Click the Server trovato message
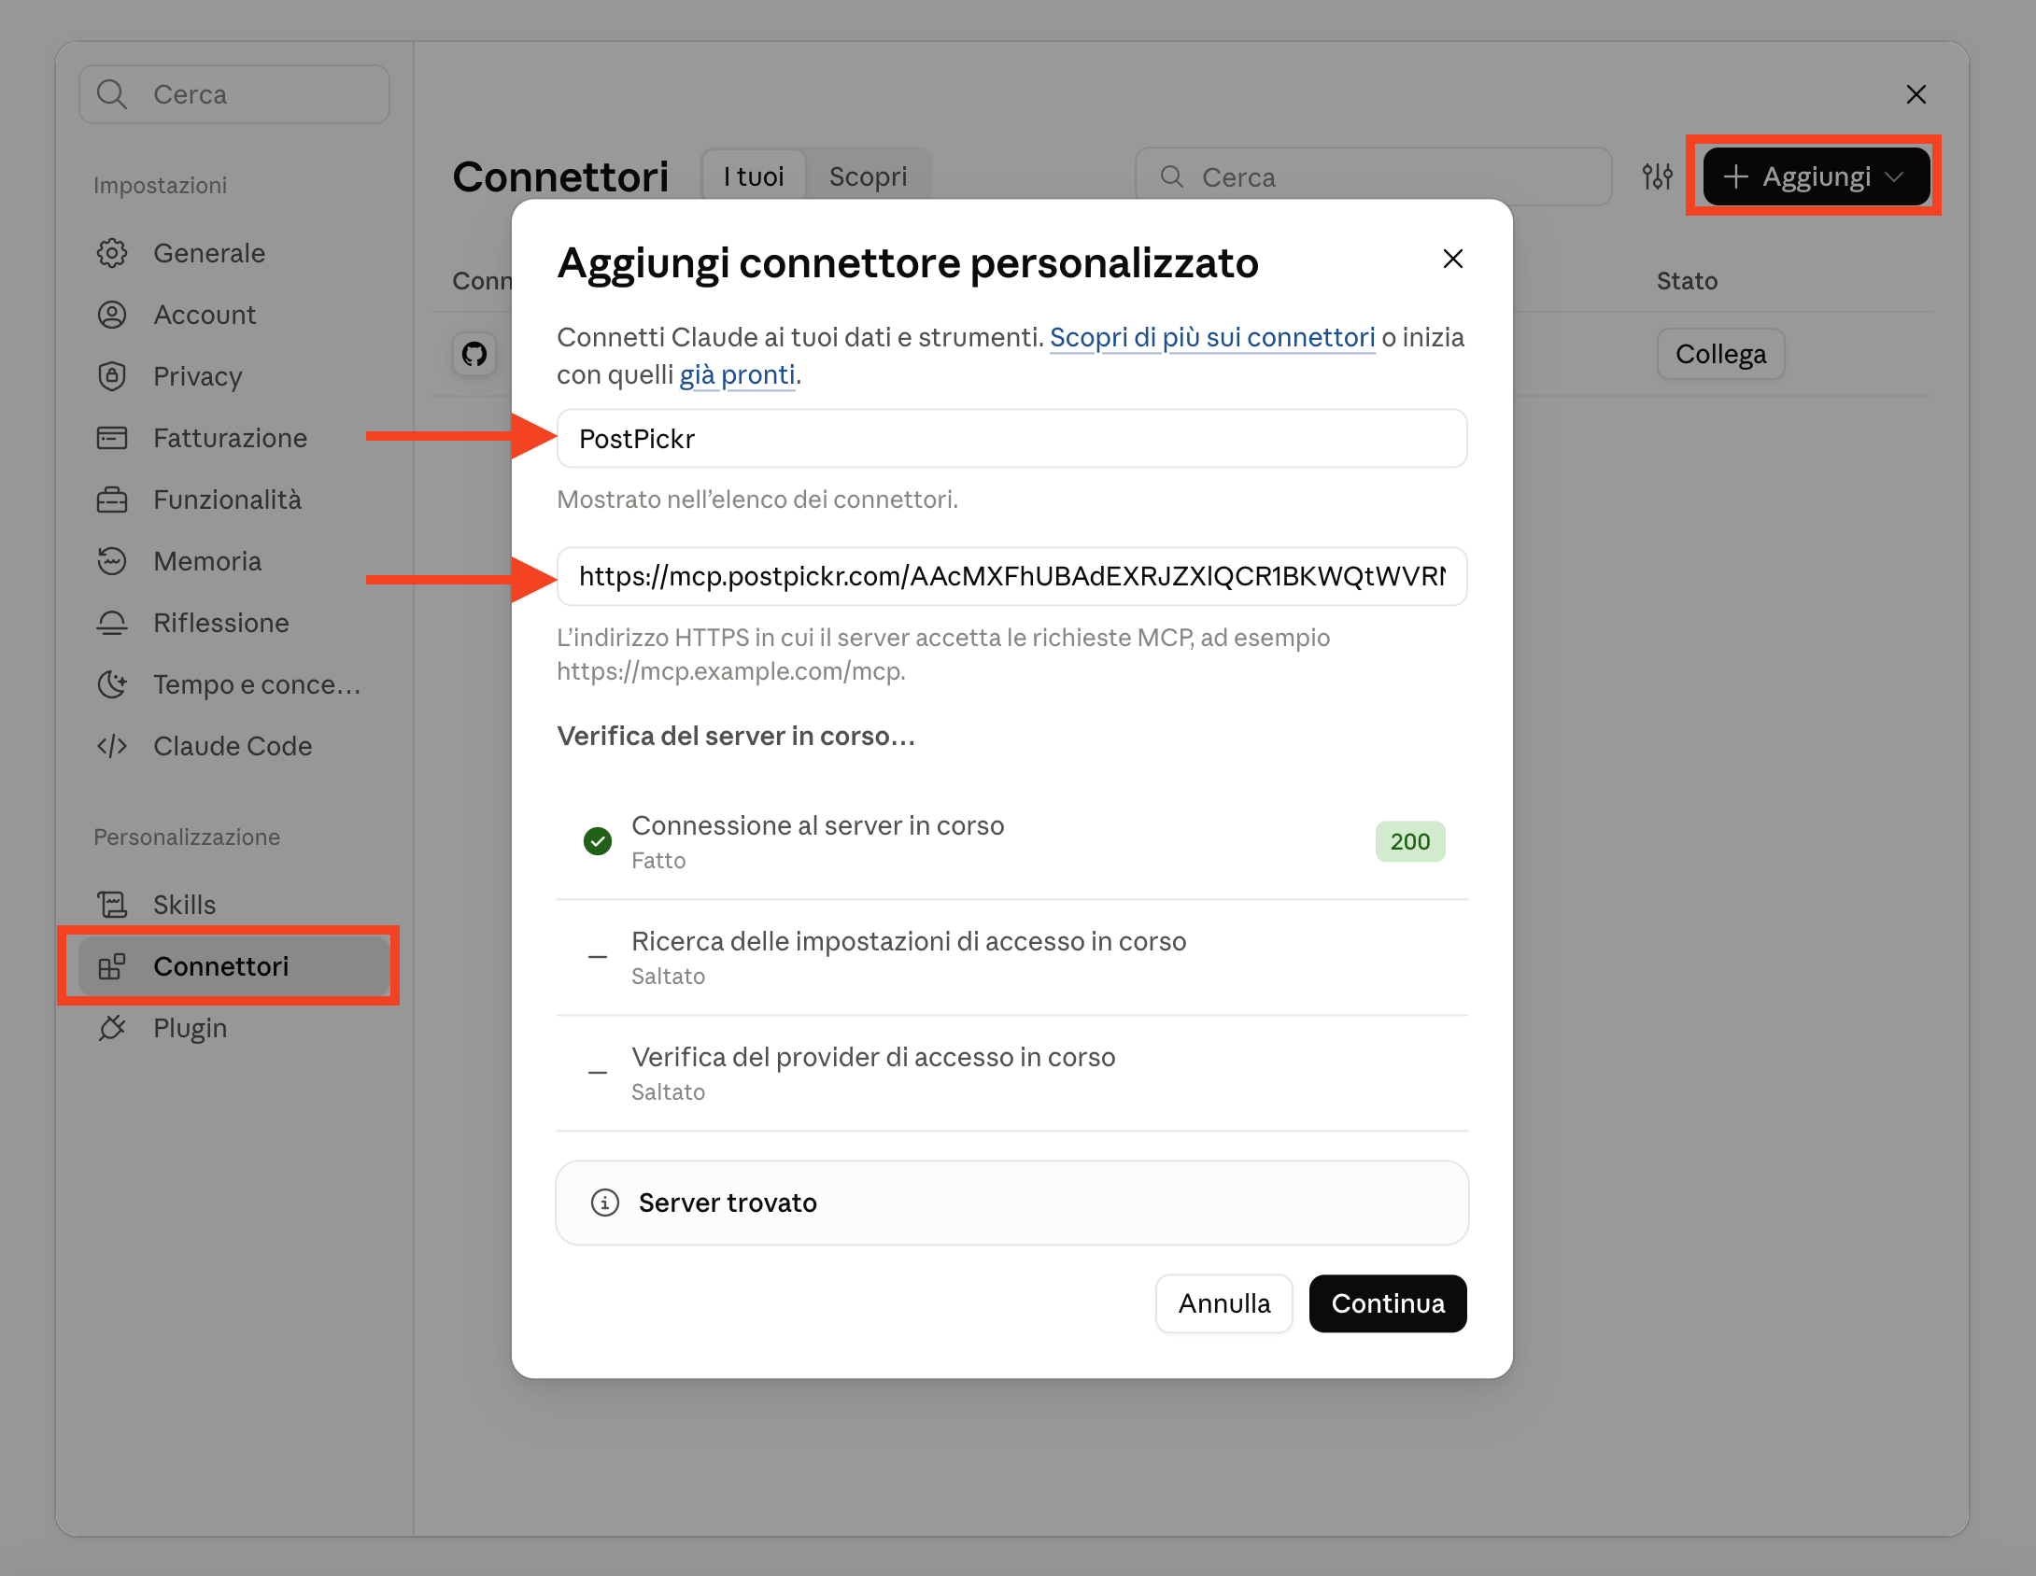 [1012, 1203]
